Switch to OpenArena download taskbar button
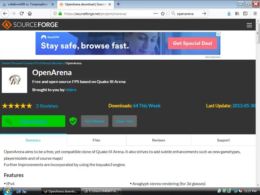Screen dimensions: 260x195 point(61,191)
